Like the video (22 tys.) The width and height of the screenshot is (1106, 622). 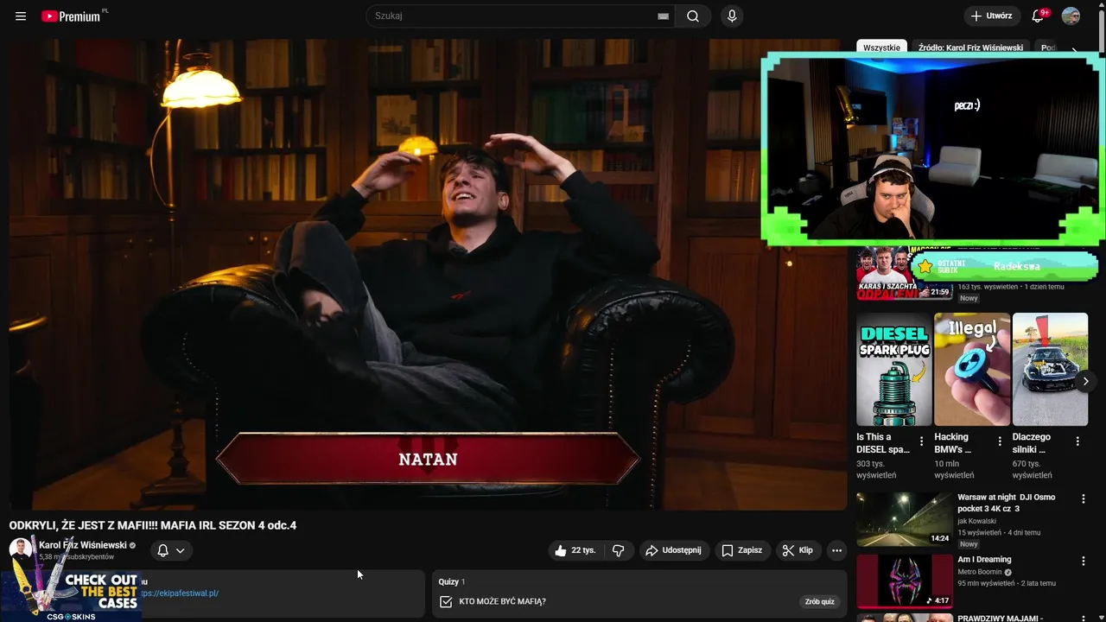(x=575, y=550)
